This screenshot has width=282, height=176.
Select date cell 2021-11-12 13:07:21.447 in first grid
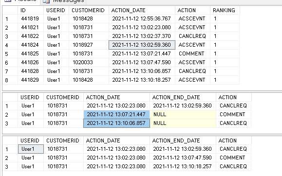(142, 53)
